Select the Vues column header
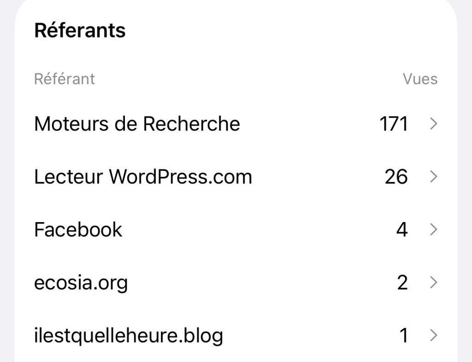The width and height of the screenshot is (472, 362). coord(420,78)
